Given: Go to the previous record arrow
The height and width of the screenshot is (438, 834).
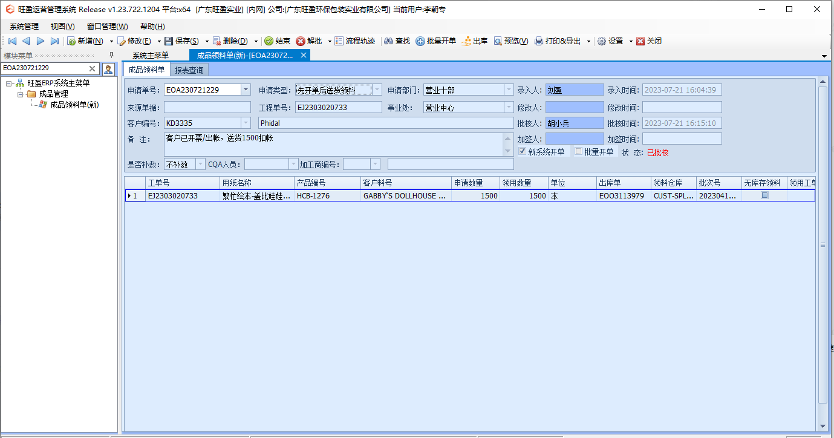Looking at the screenshot, I should click(x=26, y=41).
